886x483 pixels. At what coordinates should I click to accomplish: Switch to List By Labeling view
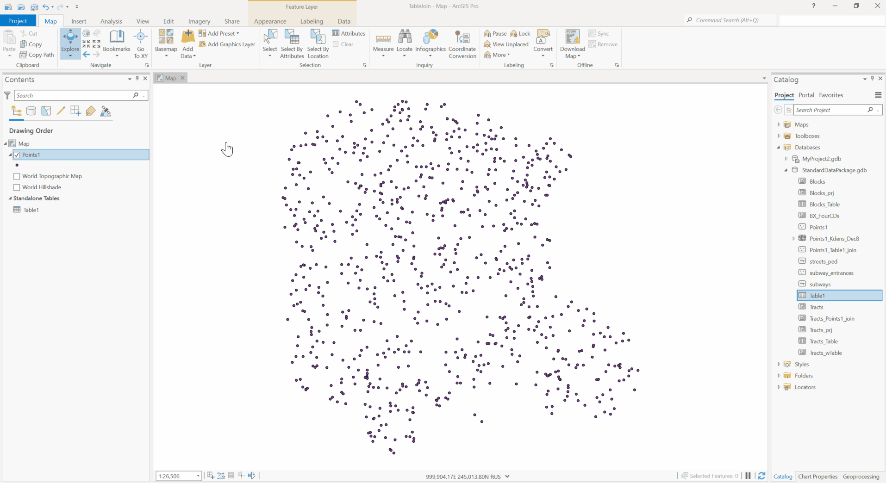90,111
